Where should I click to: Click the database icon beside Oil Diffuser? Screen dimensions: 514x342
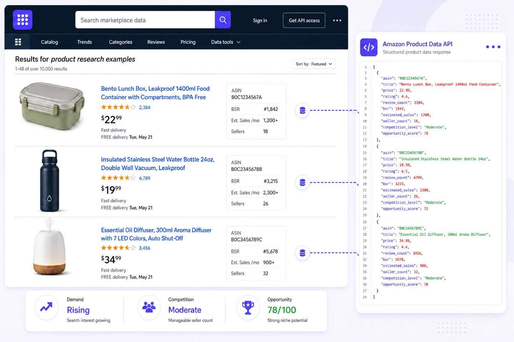click(x=302, y=253)
